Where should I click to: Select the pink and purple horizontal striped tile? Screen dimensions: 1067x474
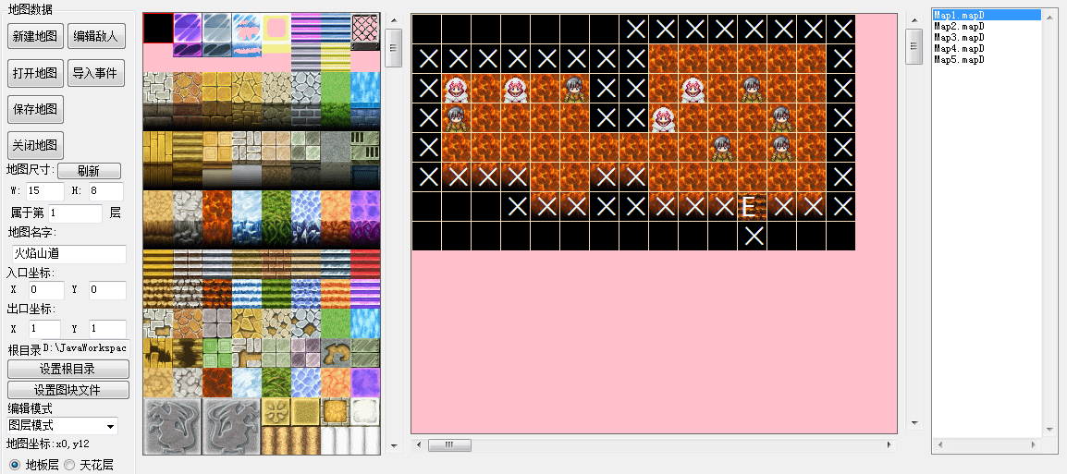tap(305, 28)
